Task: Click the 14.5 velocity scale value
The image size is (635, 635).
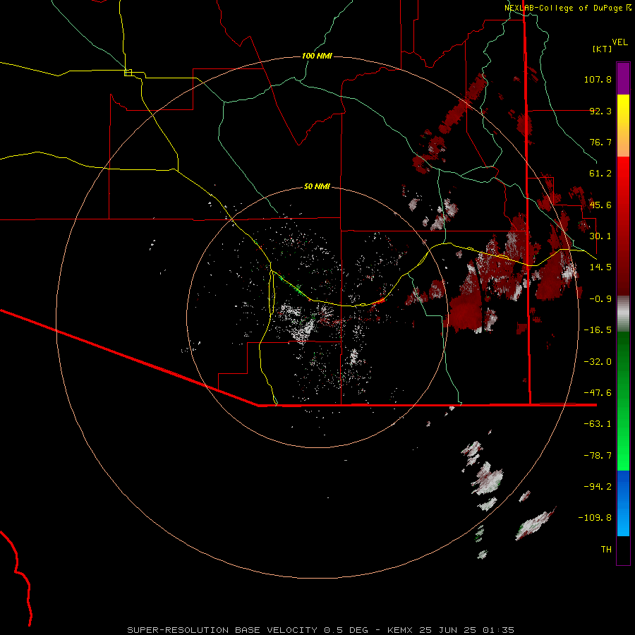Action: (600, 267)
